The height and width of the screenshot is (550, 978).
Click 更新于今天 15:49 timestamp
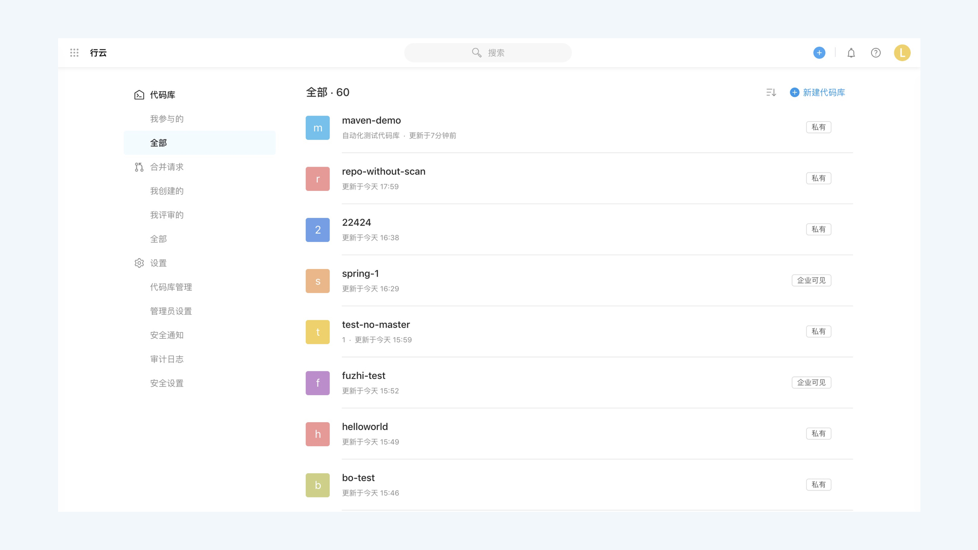click(x=370, y=442)
